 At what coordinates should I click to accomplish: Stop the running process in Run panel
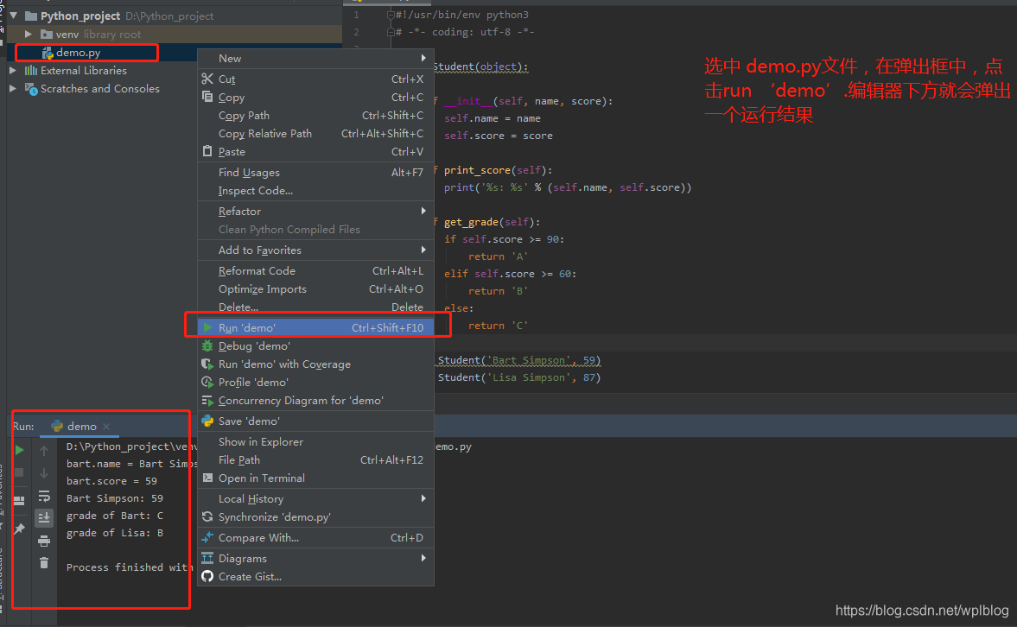pyautogui.click(x=20, y=472)
